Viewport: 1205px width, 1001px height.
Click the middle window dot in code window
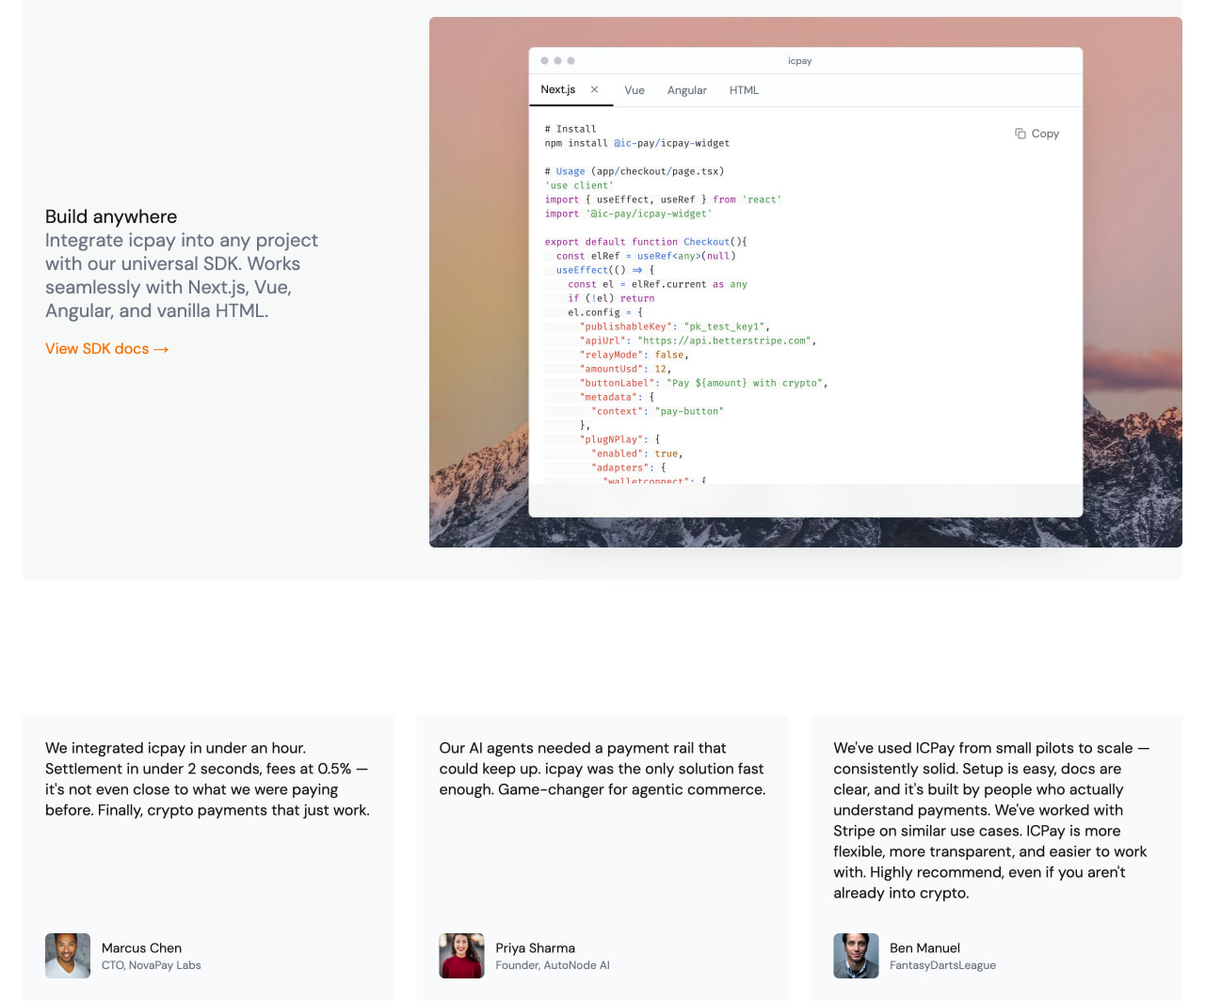pyautogui.click(x=557, y=61)
